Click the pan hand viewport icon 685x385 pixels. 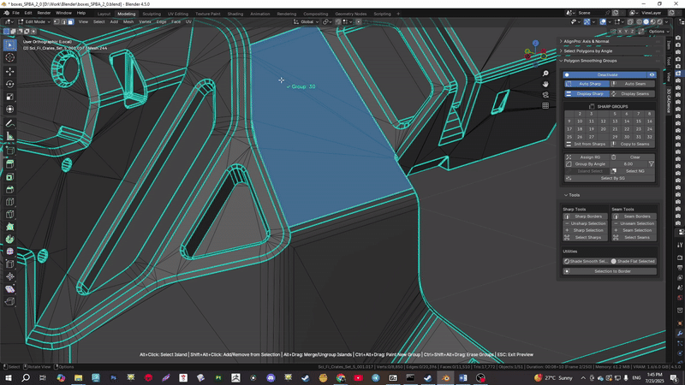pyautogui.click(x=545, y=84)
